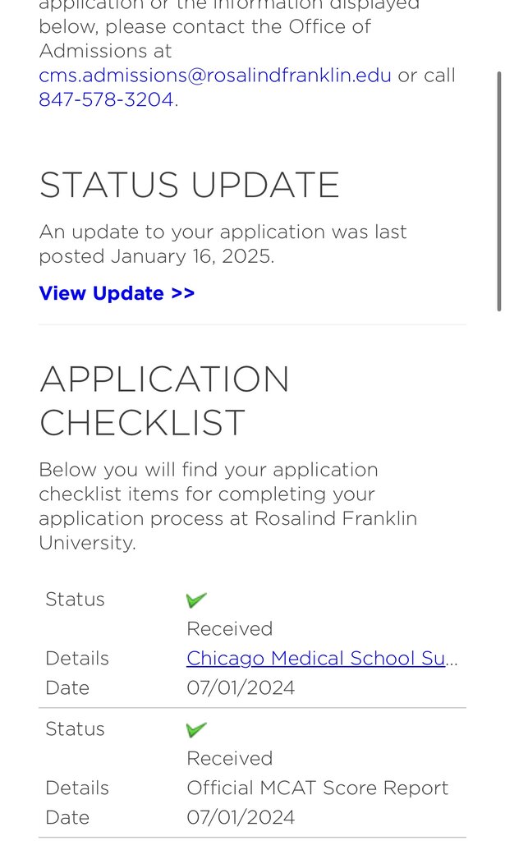Click Received status of the MCAT Score Report item

tap(229, 759)
